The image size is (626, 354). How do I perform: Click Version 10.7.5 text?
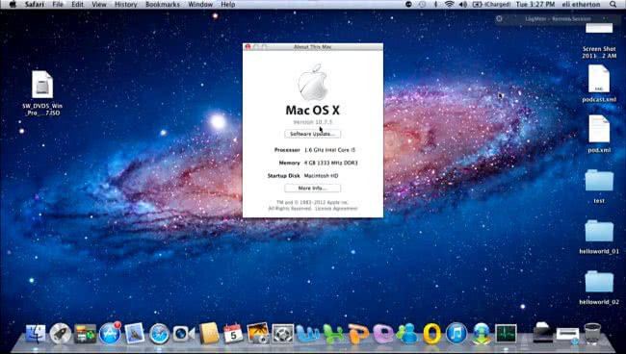pyautogui.click(x=313, y=122)
